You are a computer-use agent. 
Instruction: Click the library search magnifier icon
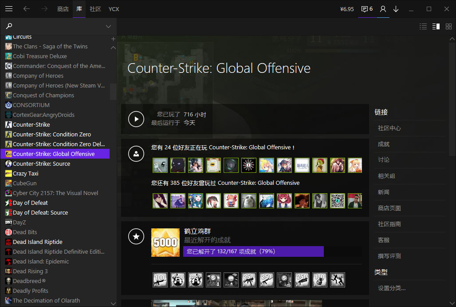[9, 26]
